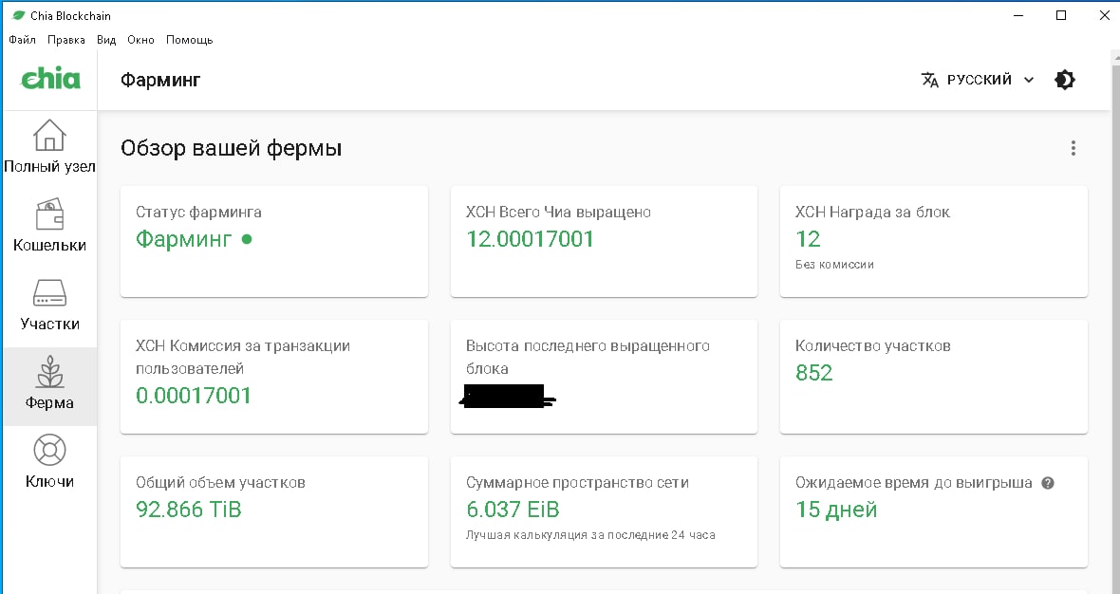
Task: Open the farm overview three-dot menu
Action: click(1073, 148)
